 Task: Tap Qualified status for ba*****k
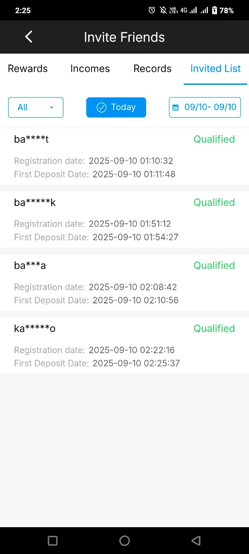pos(214,202)
